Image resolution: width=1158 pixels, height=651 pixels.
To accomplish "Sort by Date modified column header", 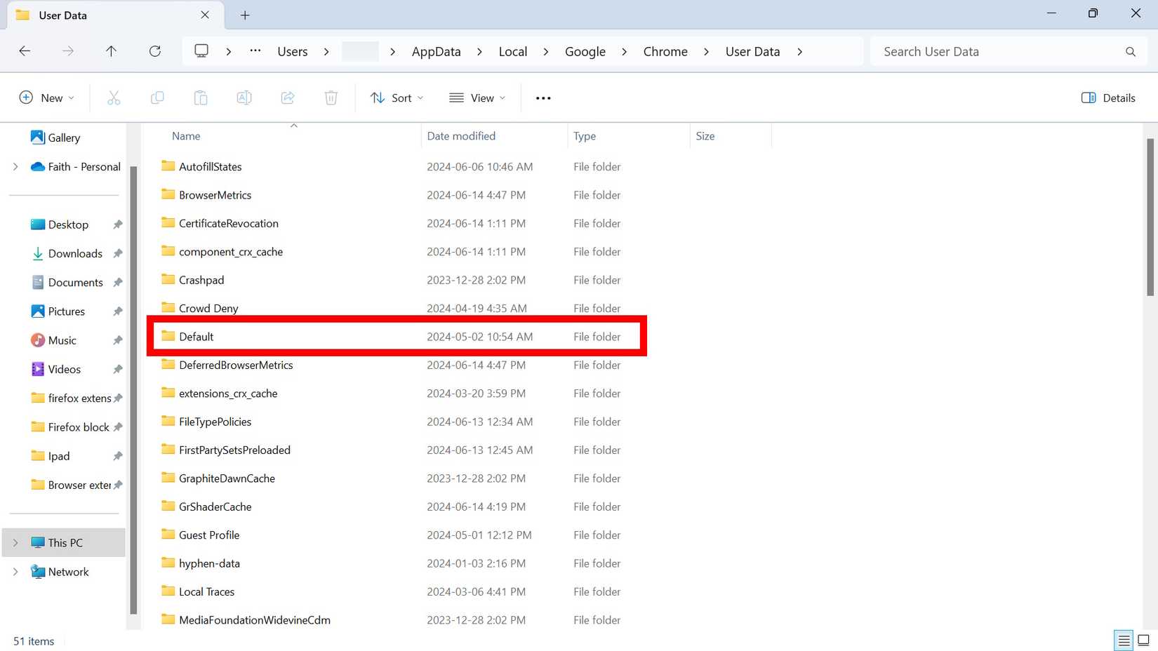I will (461, 136).
